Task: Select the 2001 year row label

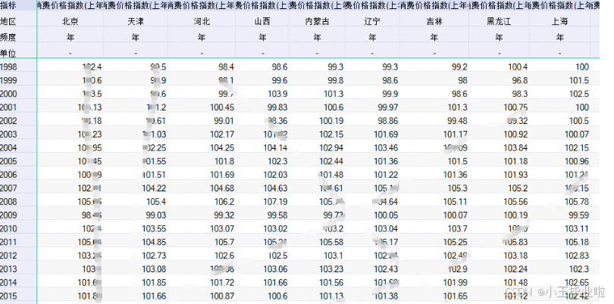Action: point(8,107)
